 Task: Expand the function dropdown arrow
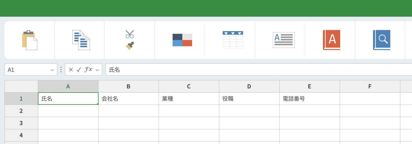coord(97,70)
